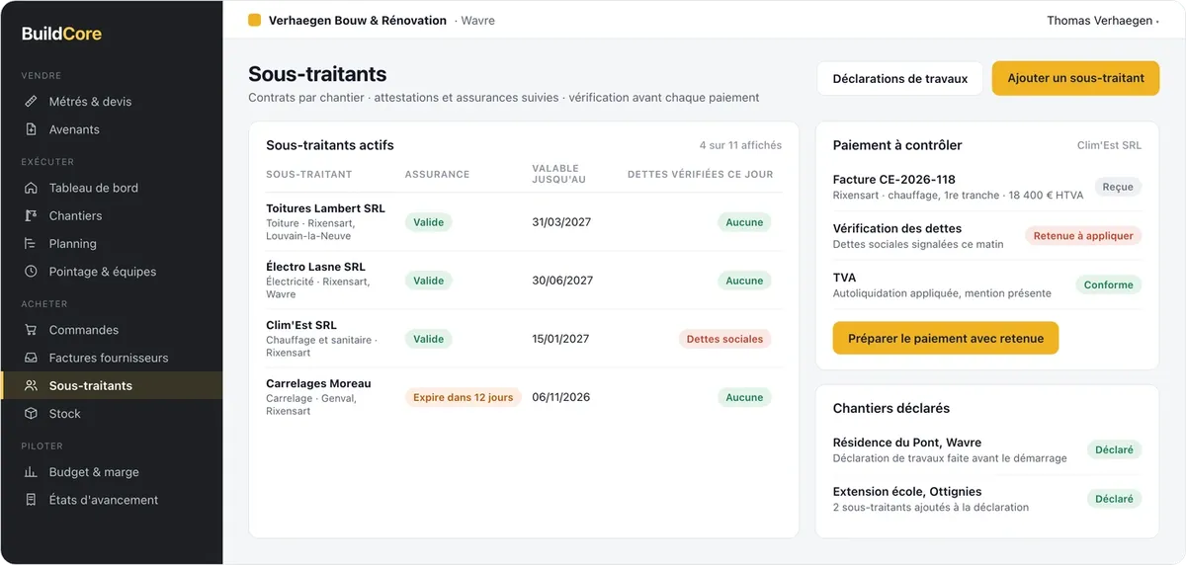Click the yellow company square icon

(255, 20)
